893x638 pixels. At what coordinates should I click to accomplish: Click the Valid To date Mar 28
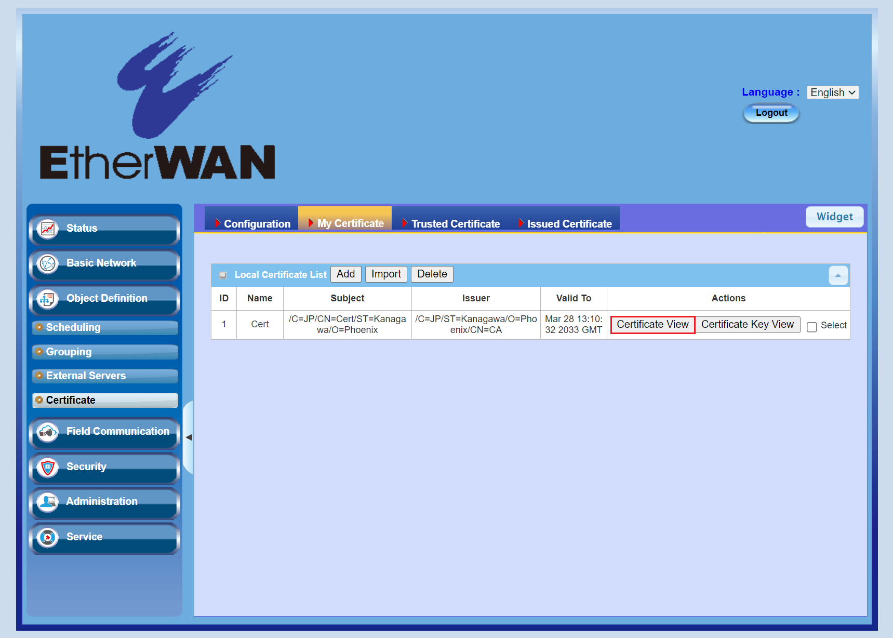pos(574,324)
